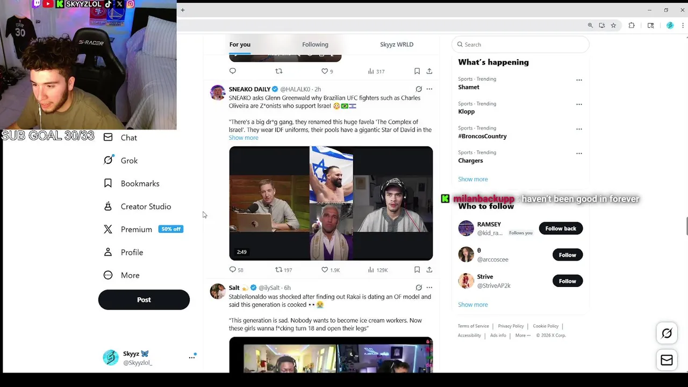Open account switcher dots beside Skyyz
688x387 pixels.
point(192,357)
